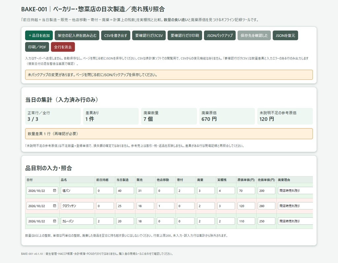Click the 差異あり value 1 件
The image size is (338, 263).
coord(90,119)
